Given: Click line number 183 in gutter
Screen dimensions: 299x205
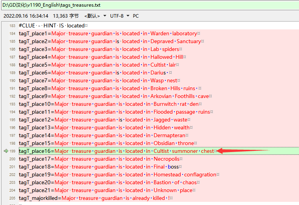Looking at the screenshot, I should [x=12, y=26].
